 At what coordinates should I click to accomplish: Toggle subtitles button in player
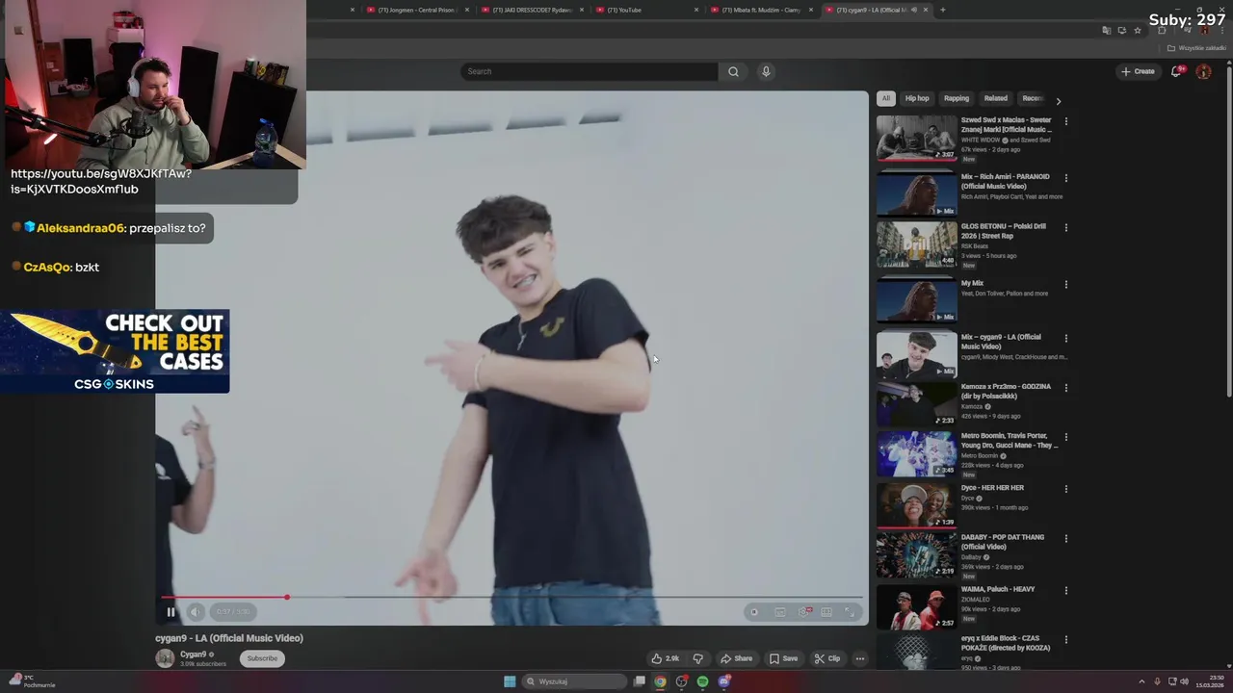[780, 611]
